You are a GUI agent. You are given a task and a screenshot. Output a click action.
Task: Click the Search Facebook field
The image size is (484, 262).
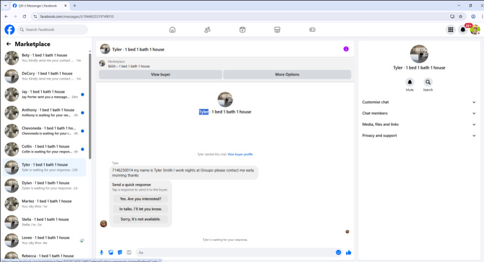52,29
